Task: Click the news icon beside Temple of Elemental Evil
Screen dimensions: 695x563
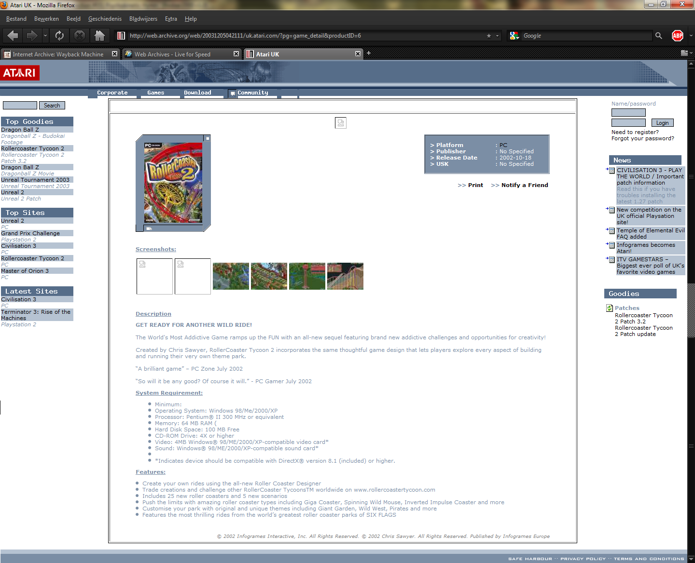Action: 612,230
